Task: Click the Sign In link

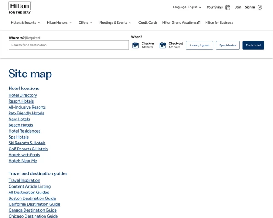Action: (250, 7)
